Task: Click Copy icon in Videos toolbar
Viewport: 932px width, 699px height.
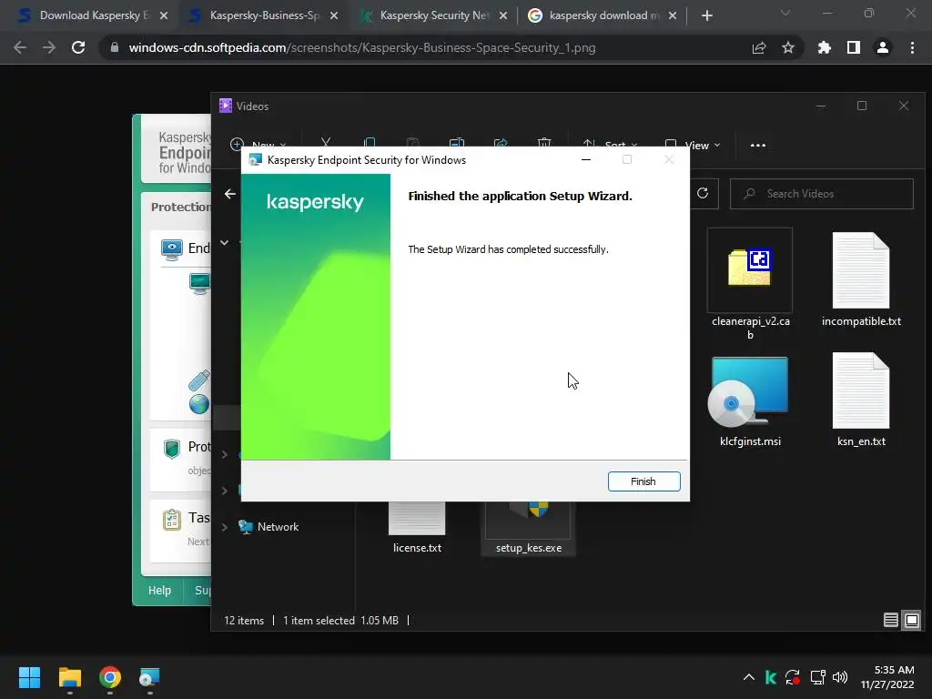Action: coord(370,143)
